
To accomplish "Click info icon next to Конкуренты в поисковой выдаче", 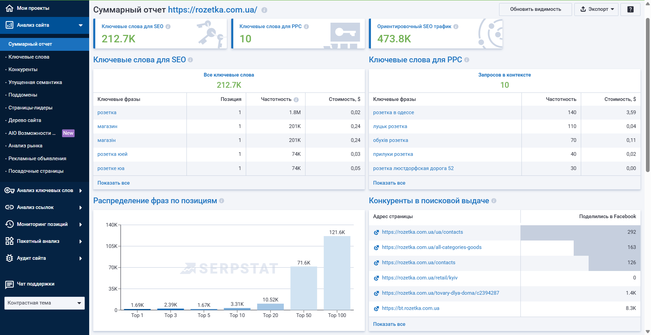I will click(494, 201).
